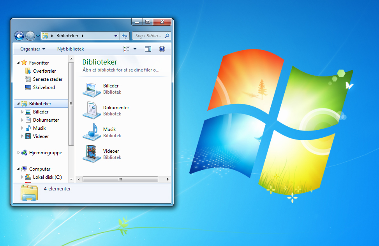Click the Lokal disk (C:) drive icon
Screen dimensions: 379x246
coord(28,177)
